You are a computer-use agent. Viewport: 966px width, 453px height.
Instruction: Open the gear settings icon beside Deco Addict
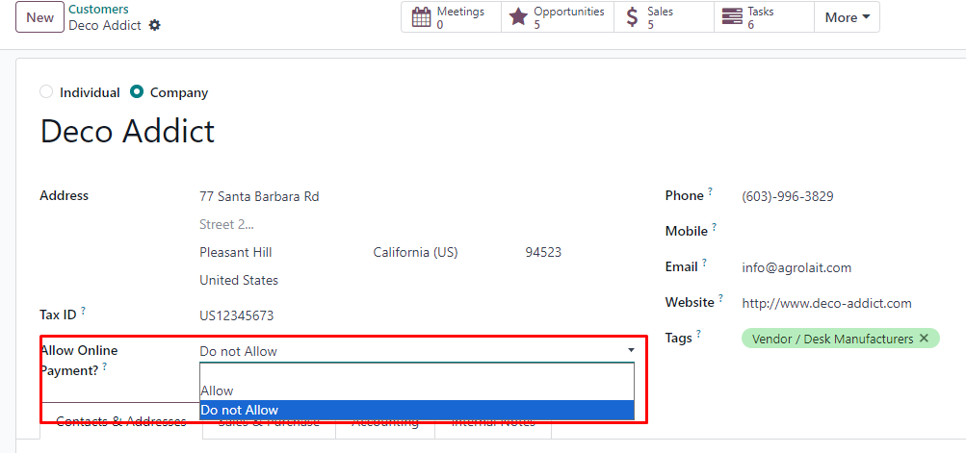155,25
